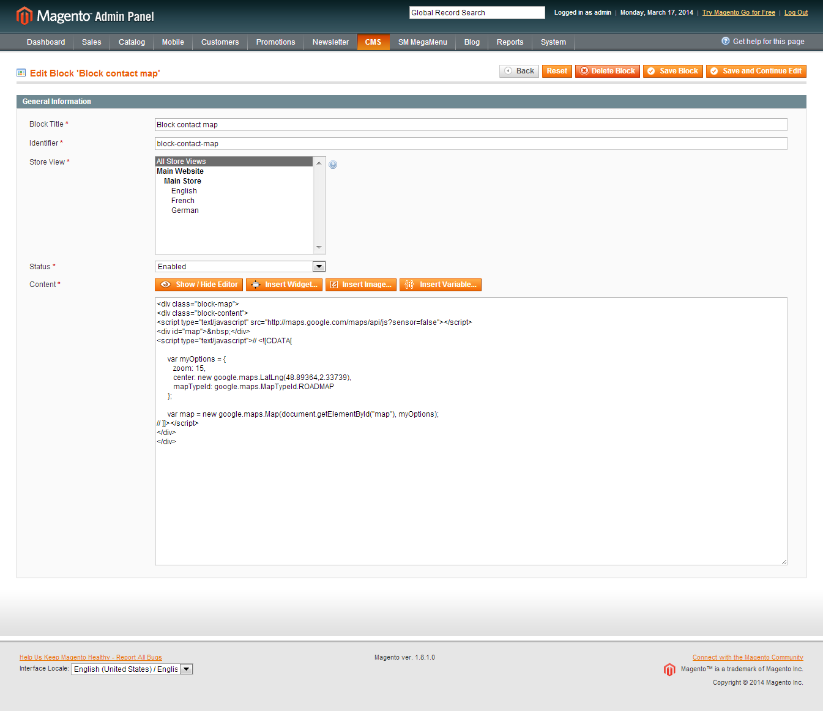Open the Status dropdown

240,267
